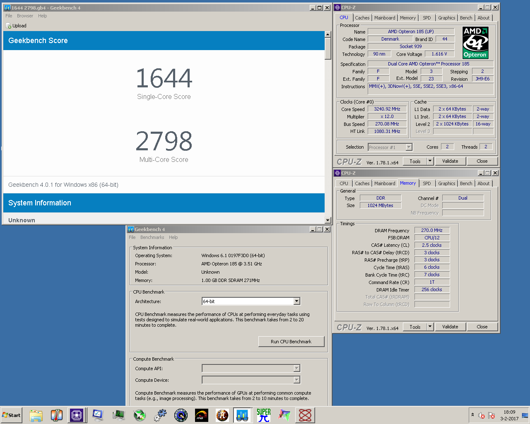This screenshot has width=530, height=424.
Task: Click Validate in top CPU-Z window
Action: coord(450,161)
